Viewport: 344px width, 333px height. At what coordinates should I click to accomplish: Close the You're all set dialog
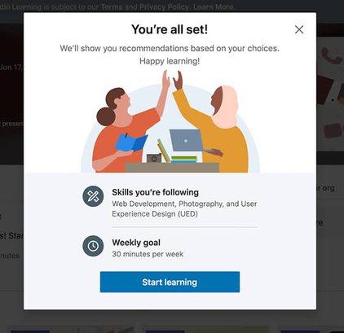299,29
